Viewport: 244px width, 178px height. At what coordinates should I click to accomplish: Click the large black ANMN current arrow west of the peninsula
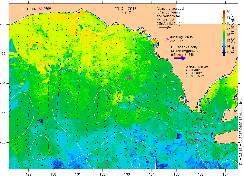click(173, 109)
